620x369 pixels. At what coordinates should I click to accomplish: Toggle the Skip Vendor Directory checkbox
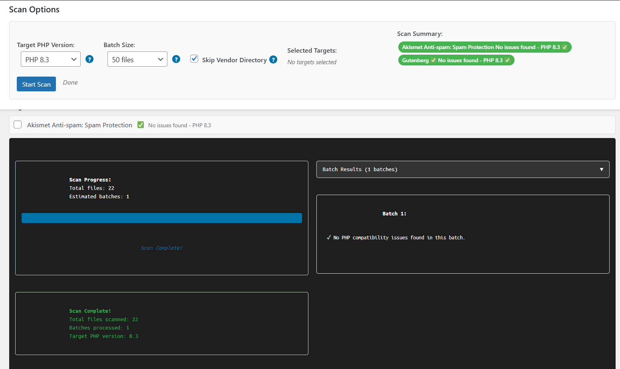[x=194, y=59]
